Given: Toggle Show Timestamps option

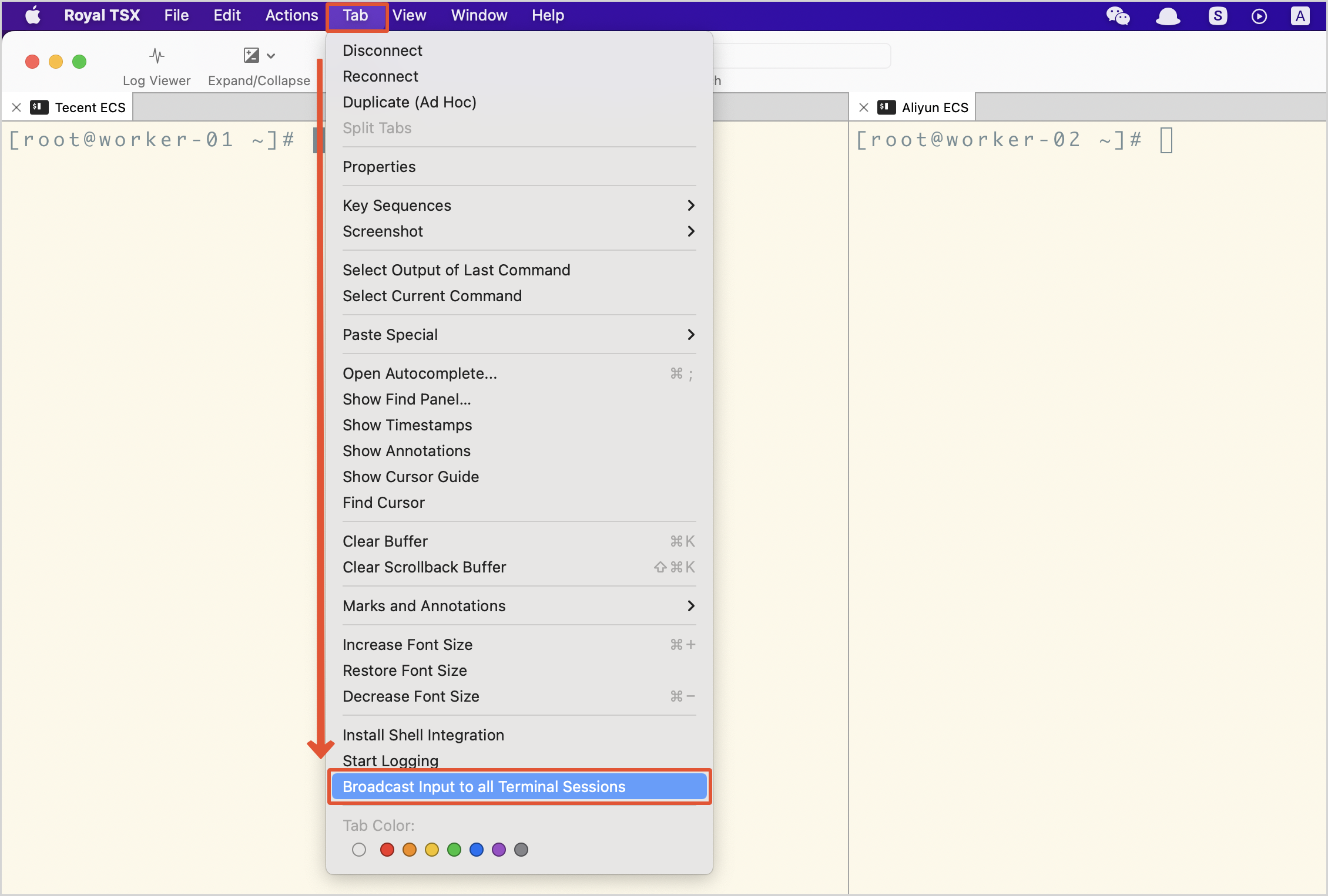Looking at the screenshot, I should click(x=407, y=425).
